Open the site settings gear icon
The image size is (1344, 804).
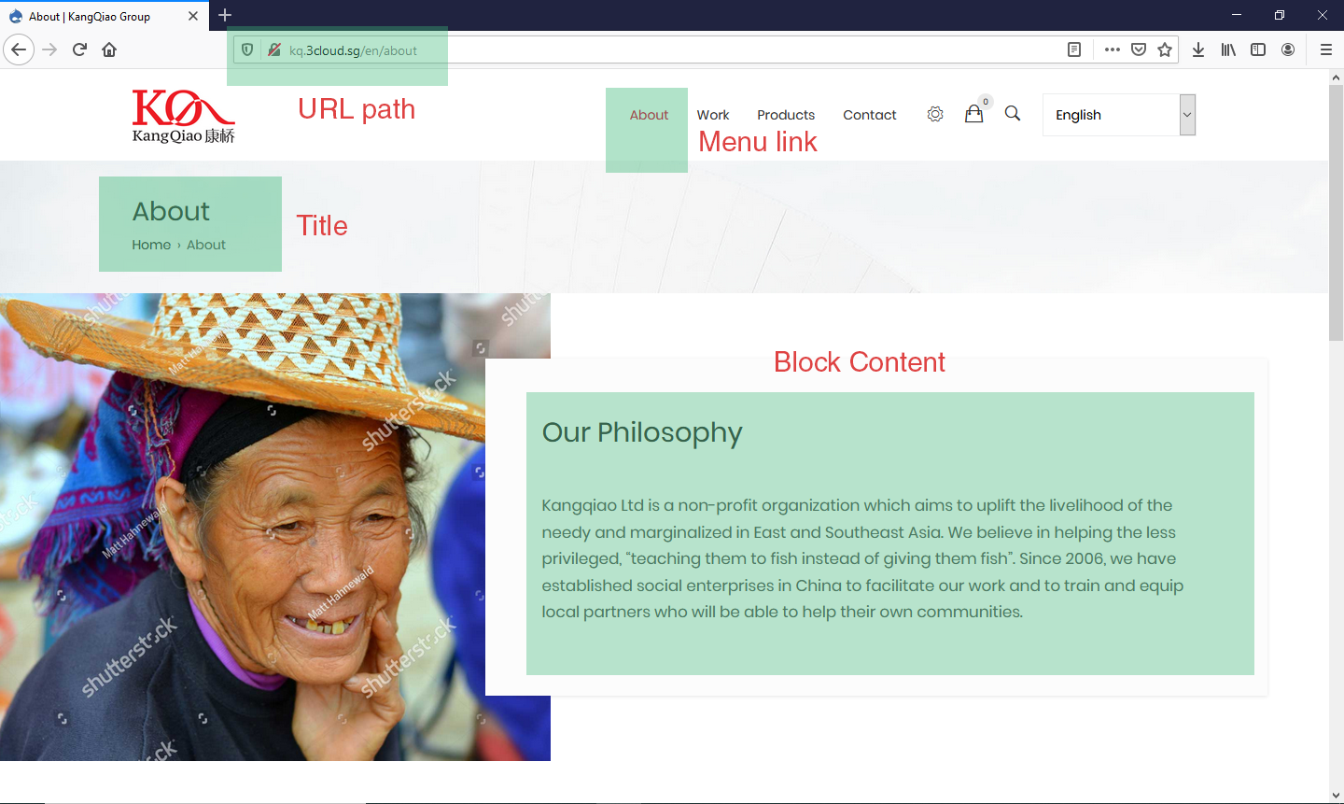tap(935, 114)
